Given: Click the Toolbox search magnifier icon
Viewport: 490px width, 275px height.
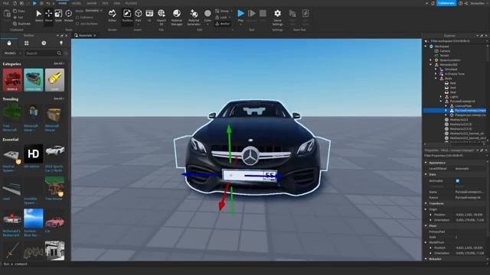Looking at the screenshot, I should click(x=59, y=53).
